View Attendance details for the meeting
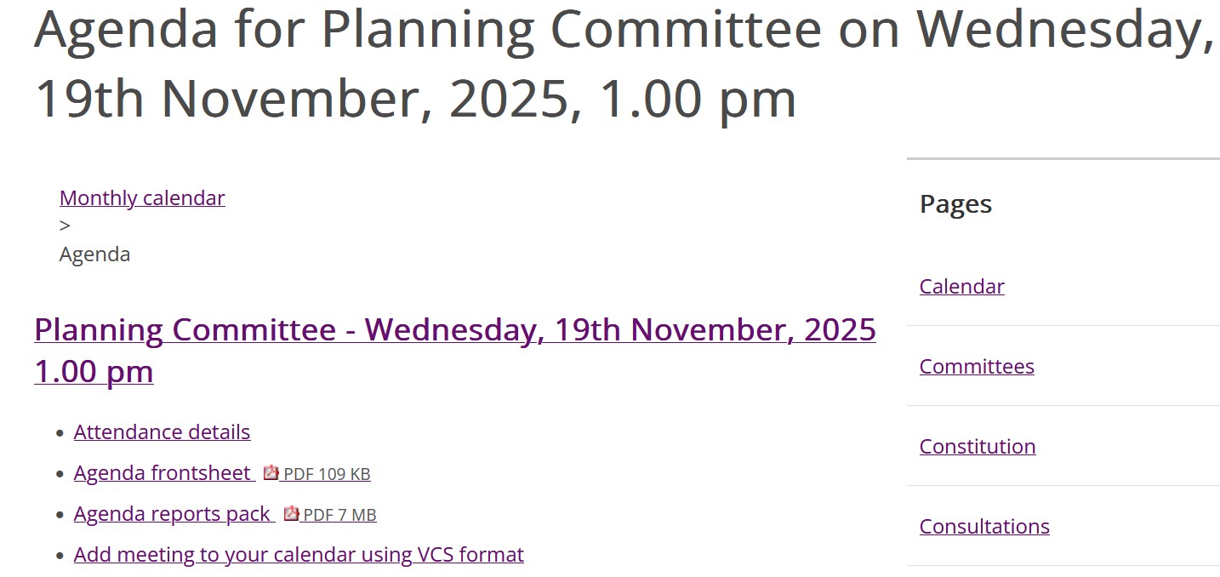The width and height of the screenshot is (1220, 577). [x=162, y=431]
